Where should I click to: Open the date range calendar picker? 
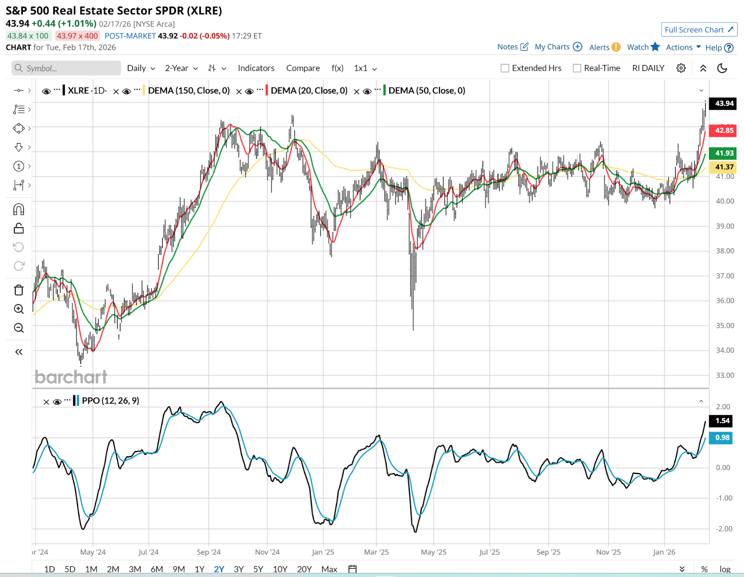(x=352, y=569)
